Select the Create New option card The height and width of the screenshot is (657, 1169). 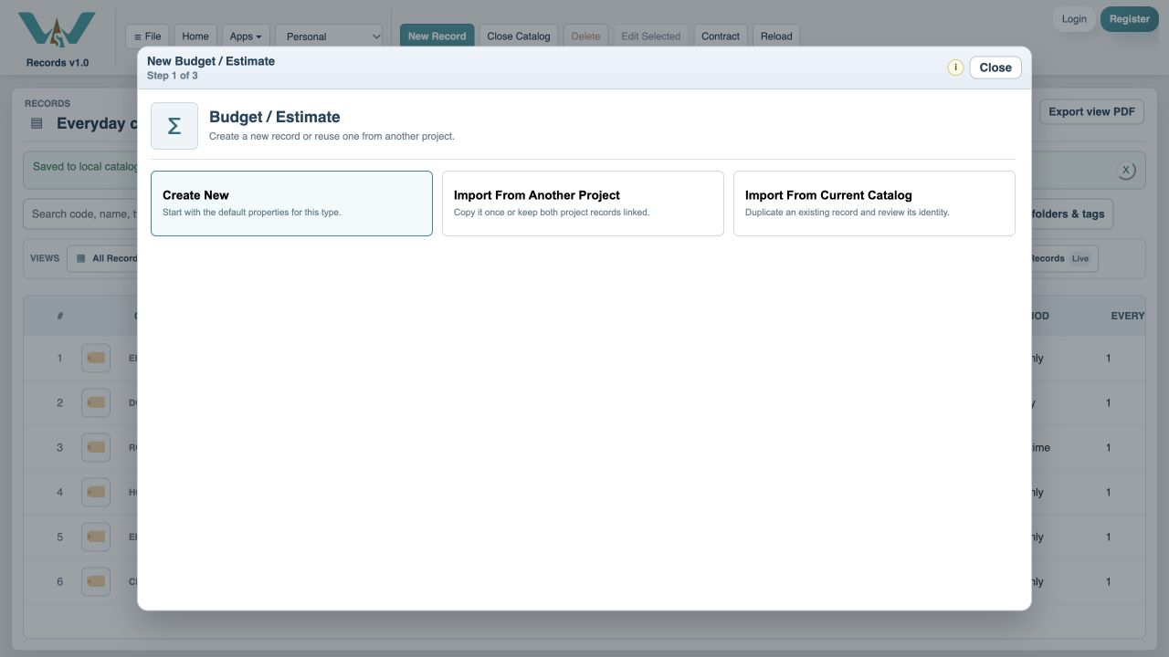(291, 203)
